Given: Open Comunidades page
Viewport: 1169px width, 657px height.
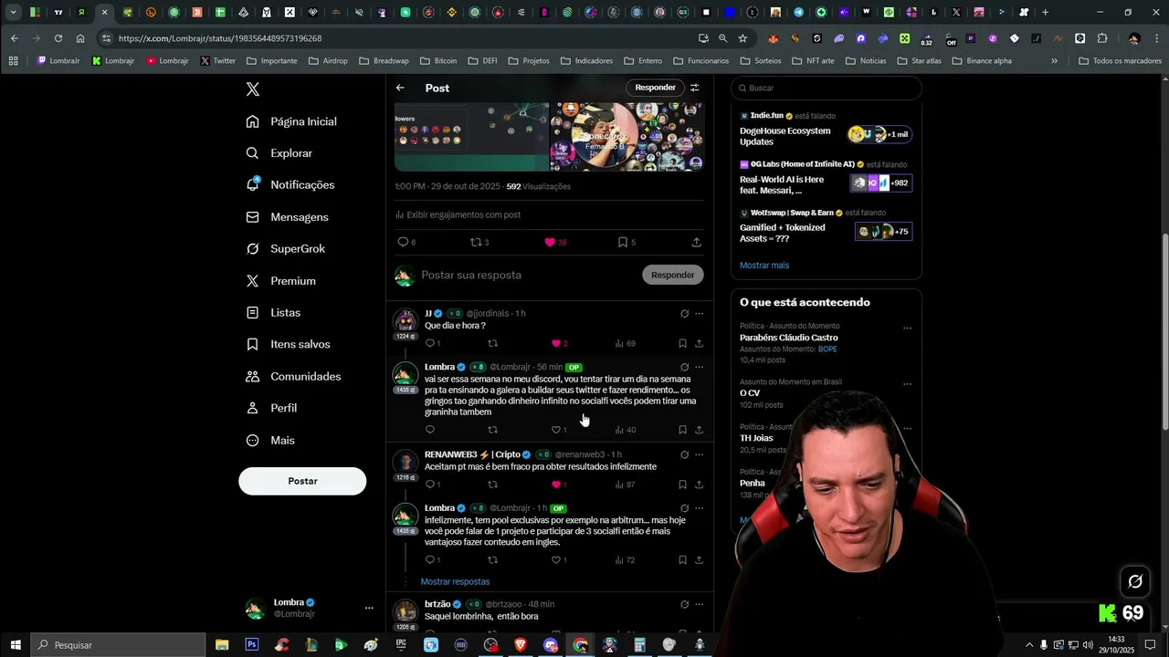Looking at the screenshot, I should click(294, 376).
